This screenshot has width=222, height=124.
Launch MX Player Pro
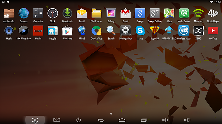tap(24, 31)
